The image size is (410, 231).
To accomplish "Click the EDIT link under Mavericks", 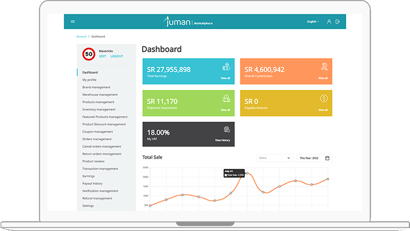I will (x=103, y=57).
